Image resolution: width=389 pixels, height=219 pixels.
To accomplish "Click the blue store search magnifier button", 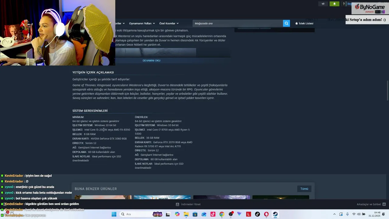I will click(x=286, y=23).
